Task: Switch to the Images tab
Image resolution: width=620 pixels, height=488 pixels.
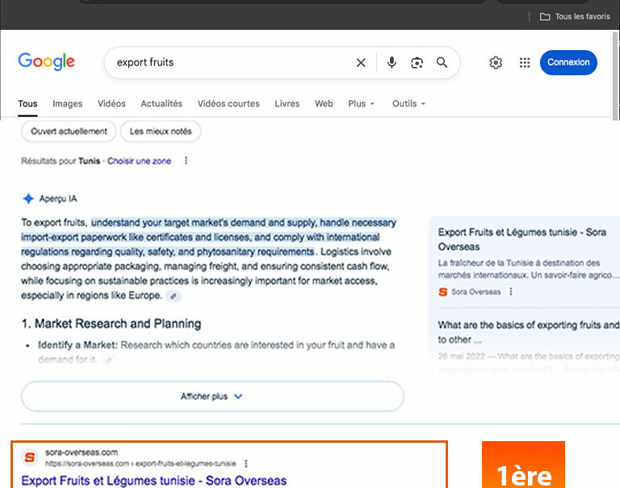Action: tap(68, 103)
